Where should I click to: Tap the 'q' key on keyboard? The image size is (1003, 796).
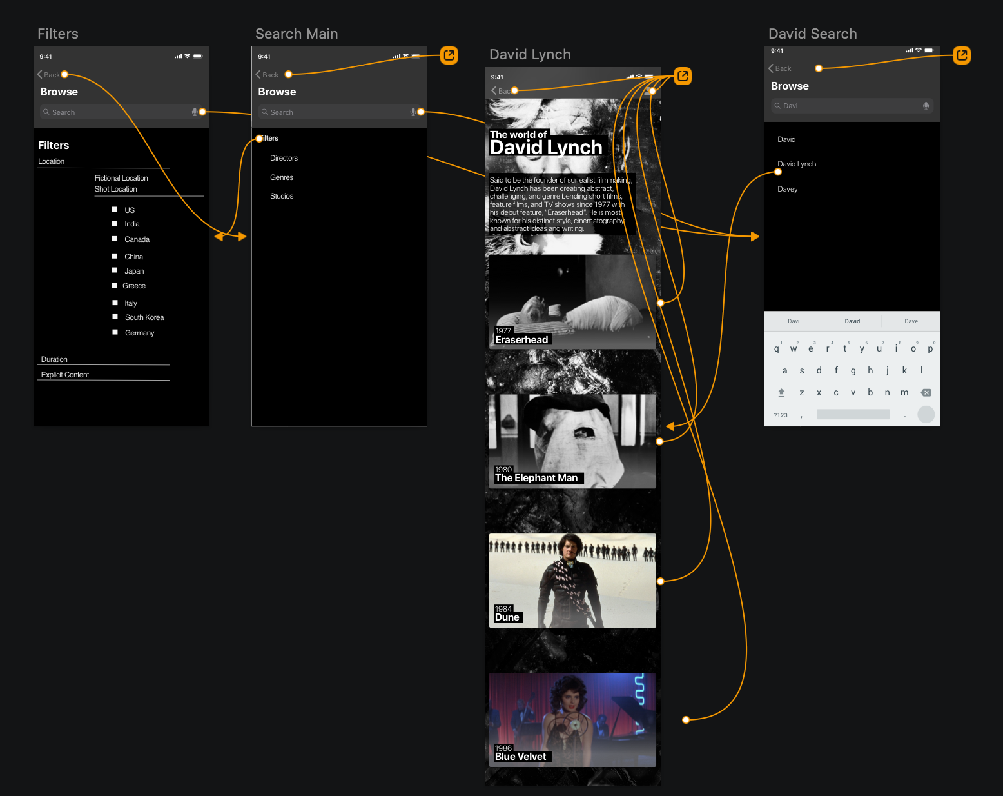coord(777,348)
